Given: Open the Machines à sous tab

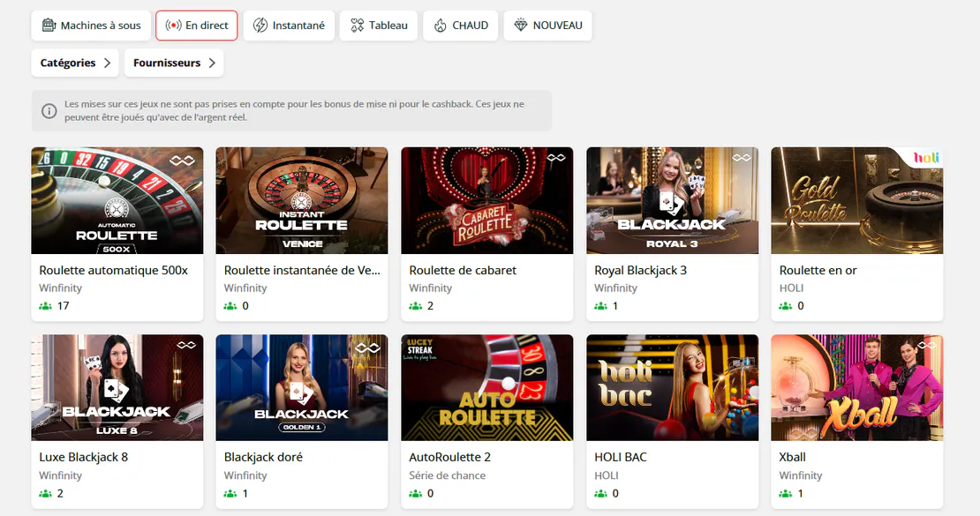Looking at the screenshot, I should coord(91,26).
